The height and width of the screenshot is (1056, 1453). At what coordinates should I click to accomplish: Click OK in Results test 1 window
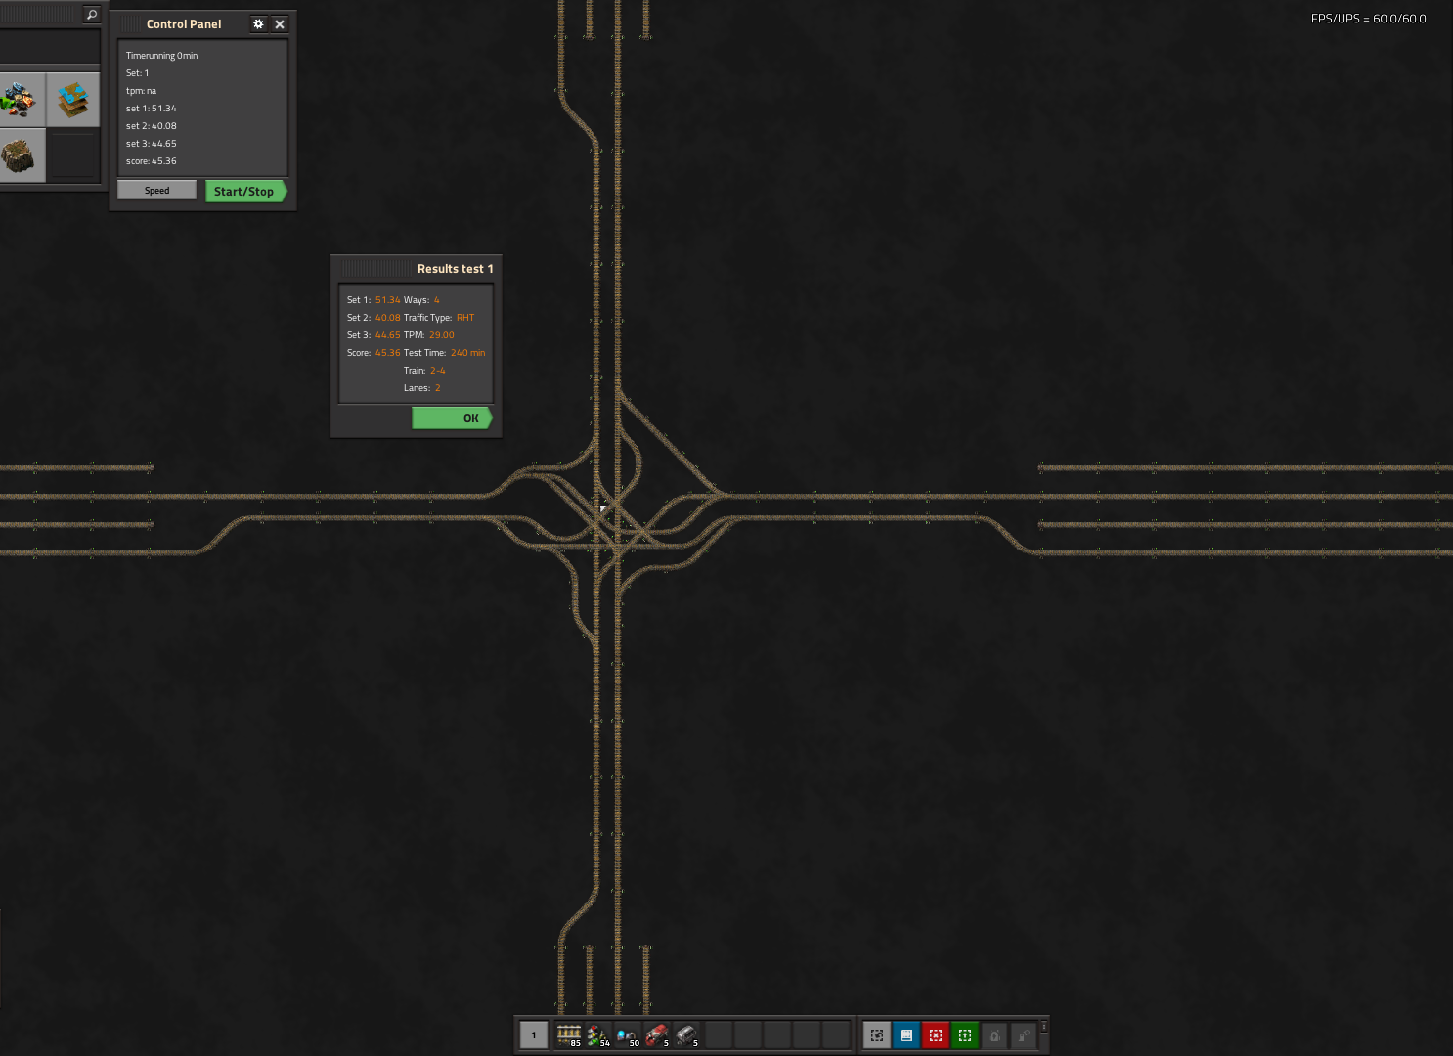click(452, 418)
